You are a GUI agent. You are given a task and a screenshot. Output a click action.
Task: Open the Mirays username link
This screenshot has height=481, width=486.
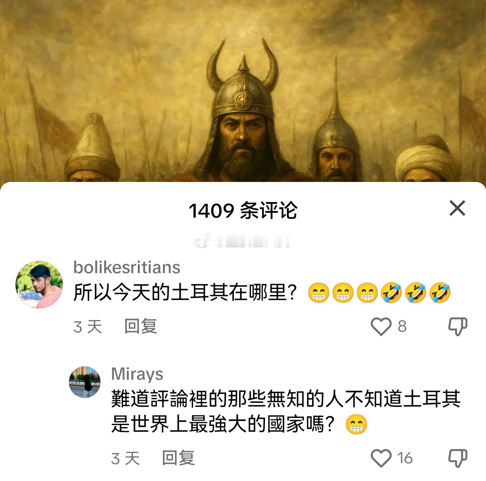pos(137,374)
